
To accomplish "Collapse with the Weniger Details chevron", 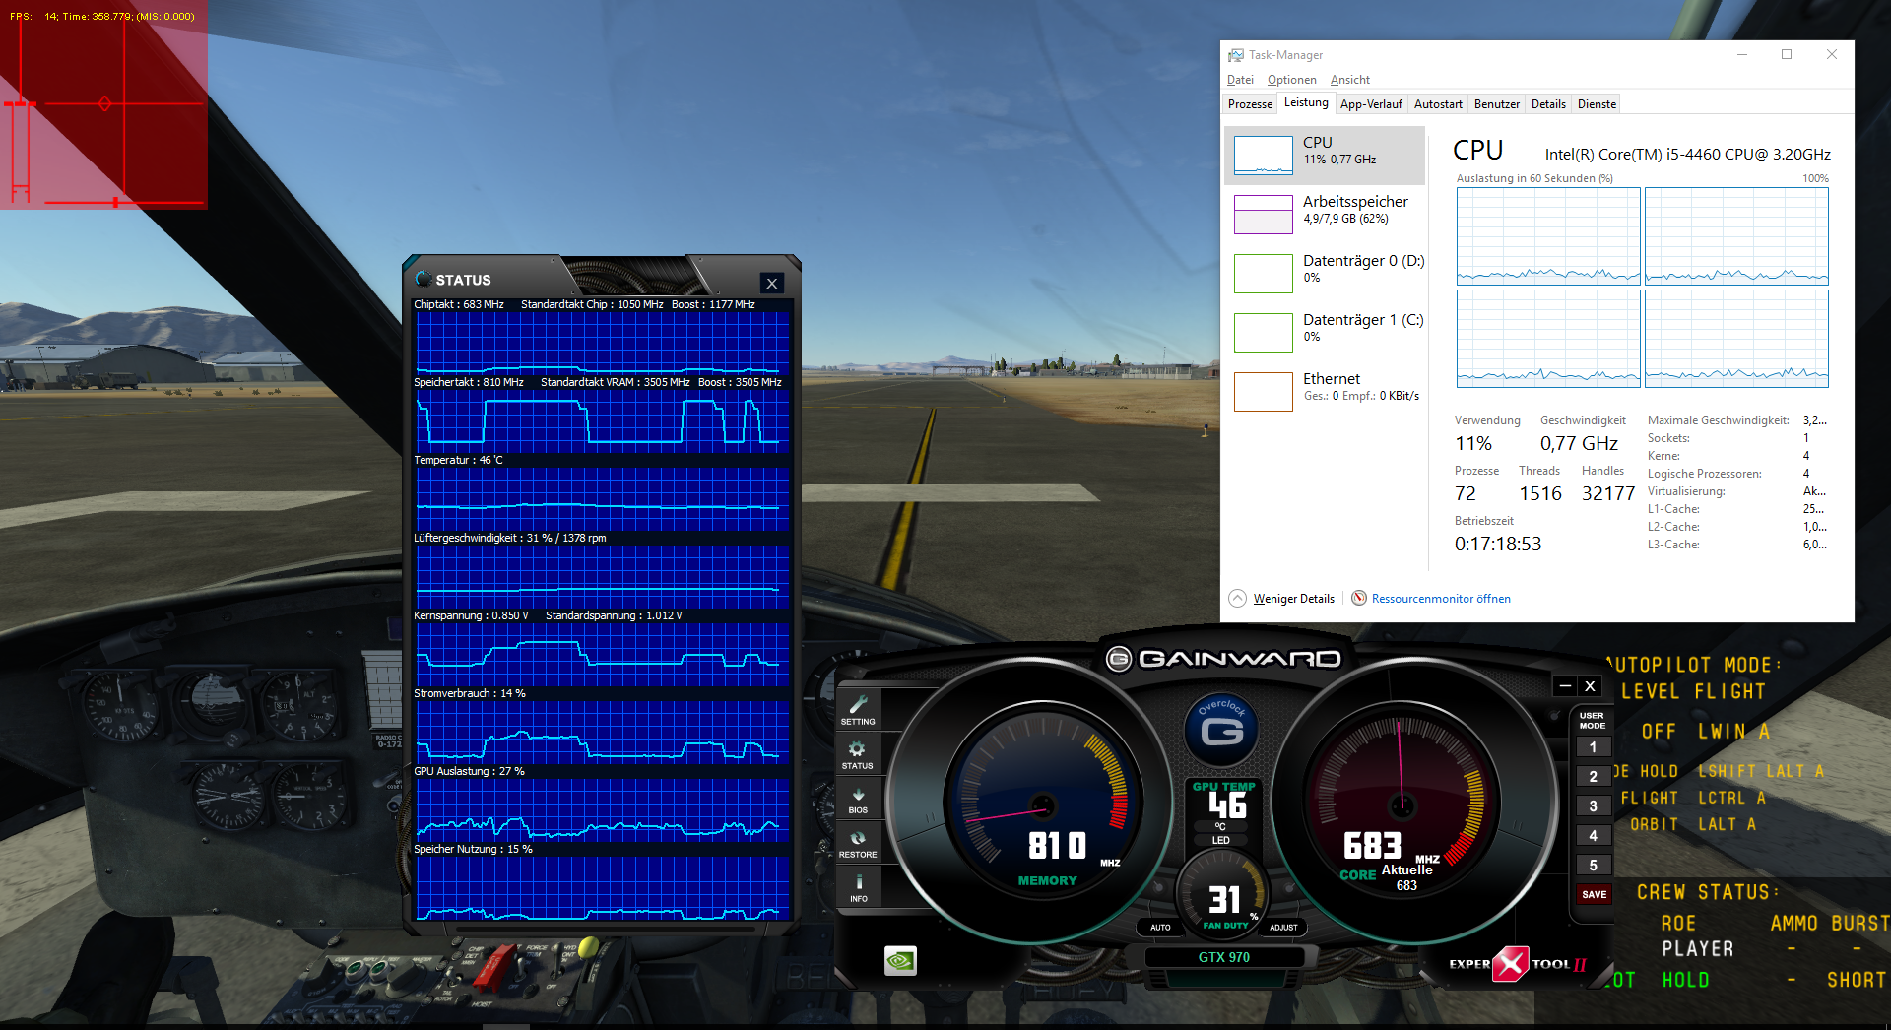I will click(x=1237, y=598).
